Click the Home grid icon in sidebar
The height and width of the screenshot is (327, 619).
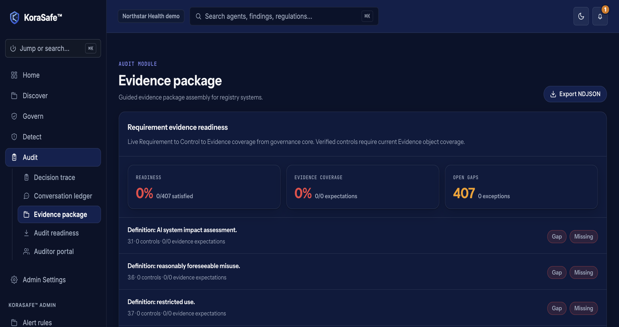[x=14, y=75]
